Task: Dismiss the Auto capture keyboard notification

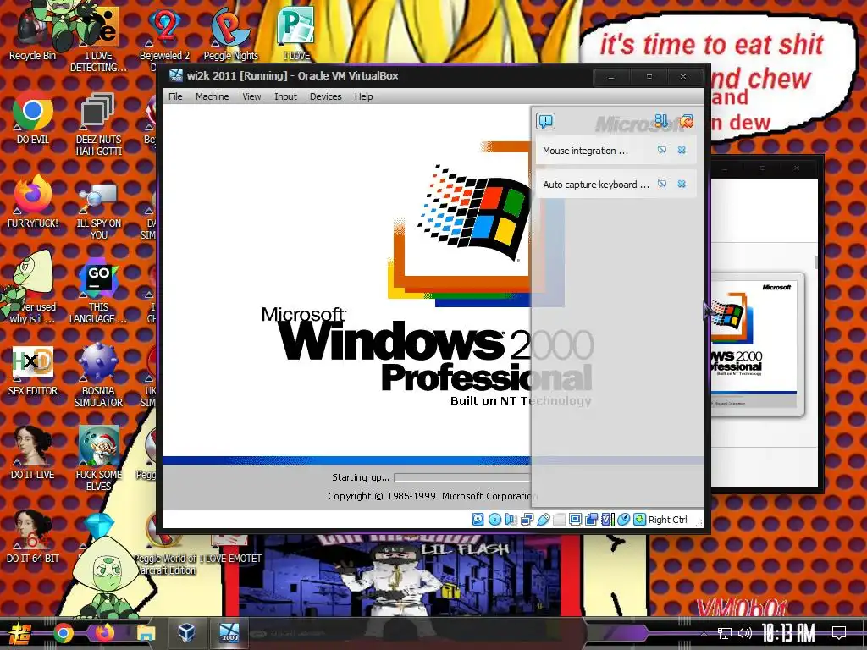Action: 682,184
